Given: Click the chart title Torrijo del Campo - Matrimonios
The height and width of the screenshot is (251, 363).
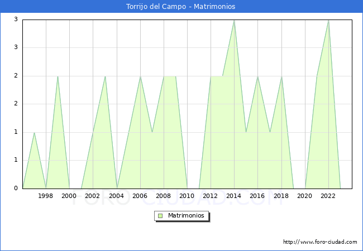Looking at the screenshot, I should pyautogui.click(x=180, y=7).
